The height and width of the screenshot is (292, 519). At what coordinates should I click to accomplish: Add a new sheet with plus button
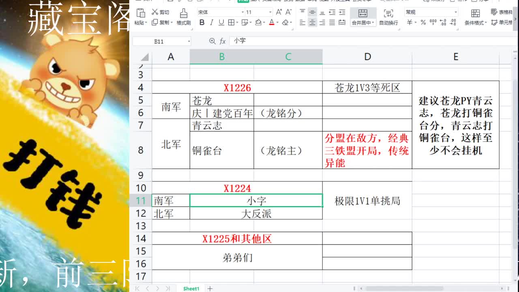pyautogui.click(x=210, y=289)
